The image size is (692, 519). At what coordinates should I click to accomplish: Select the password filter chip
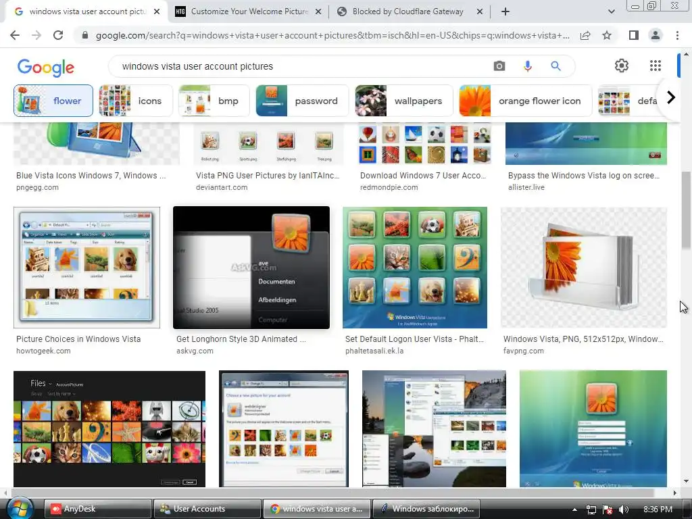pos(302,101)
